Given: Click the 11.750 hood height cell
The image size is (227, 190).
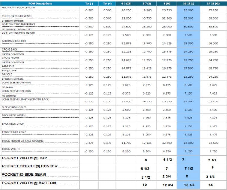Looking at the screenshot, I should [126, 143].
